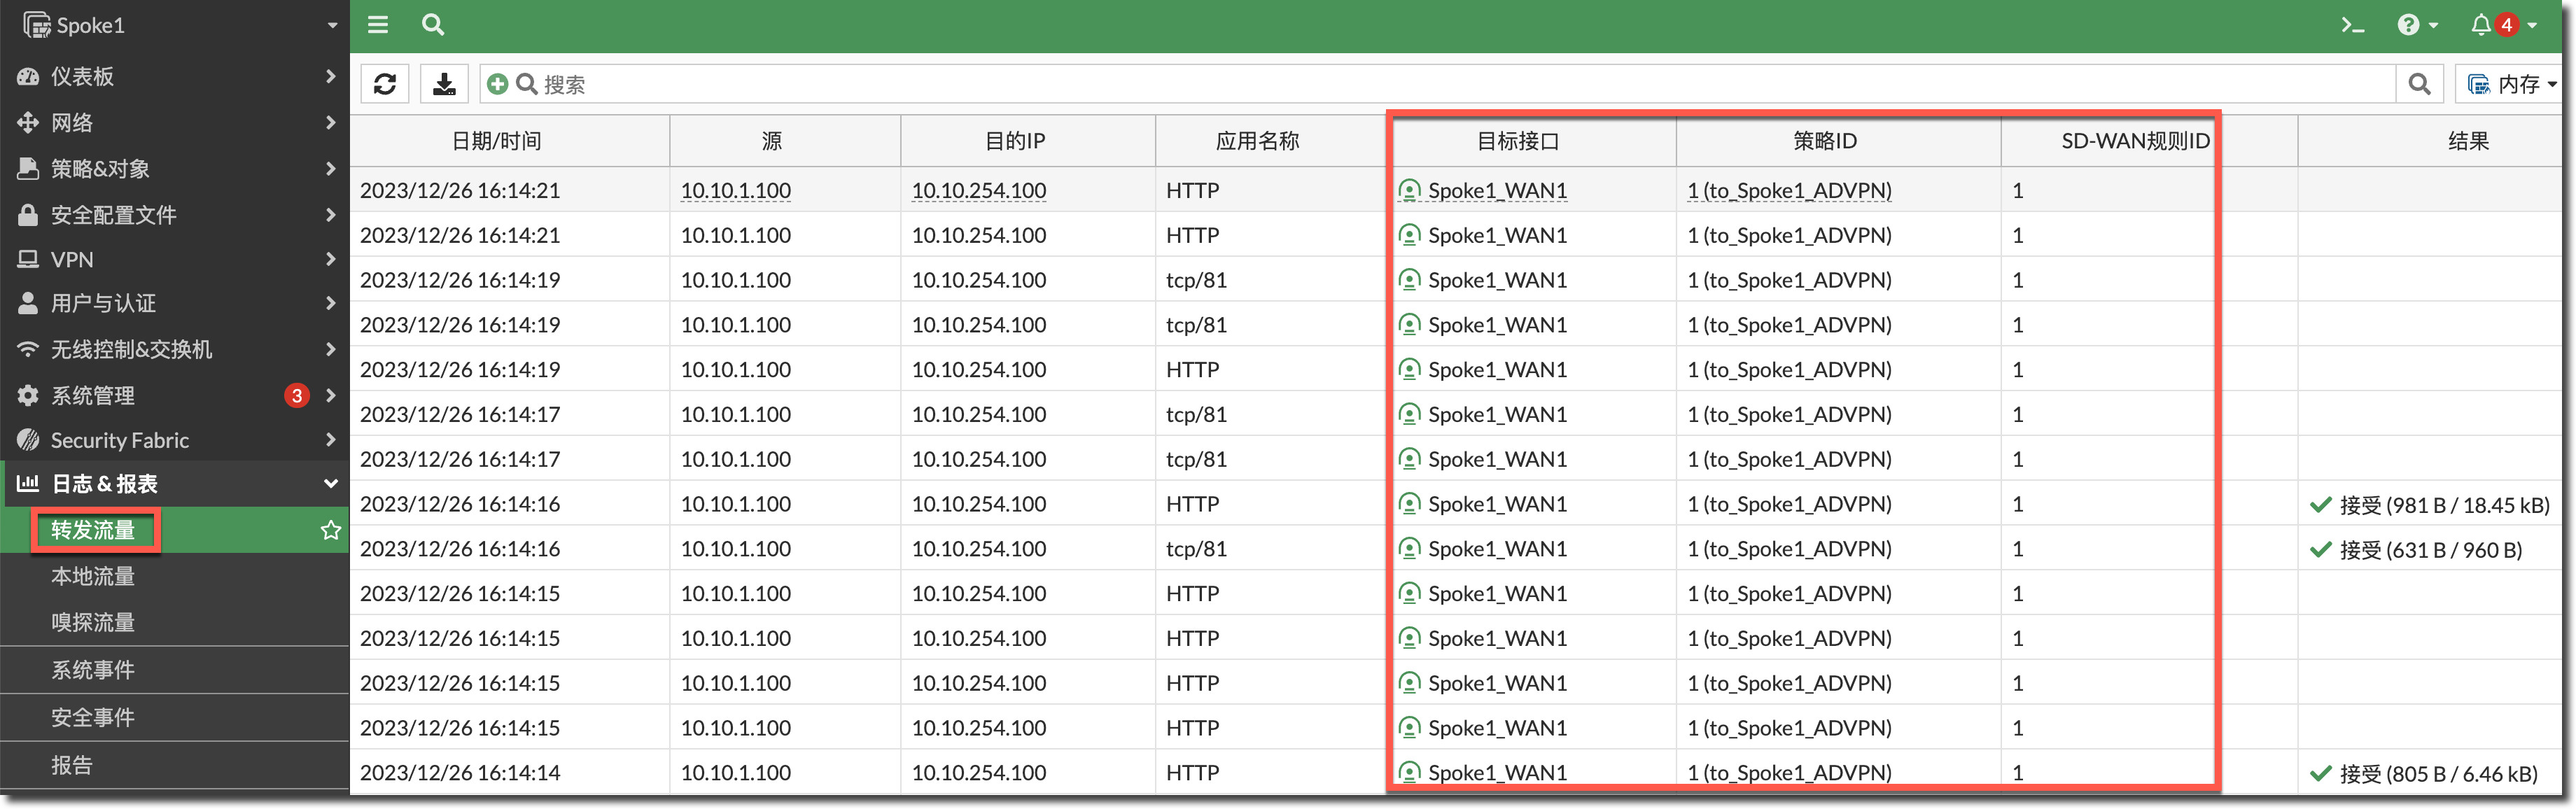Screen dimensions: 2576x809
Task: Click the download logs icon
Action: tap(444, 84)
